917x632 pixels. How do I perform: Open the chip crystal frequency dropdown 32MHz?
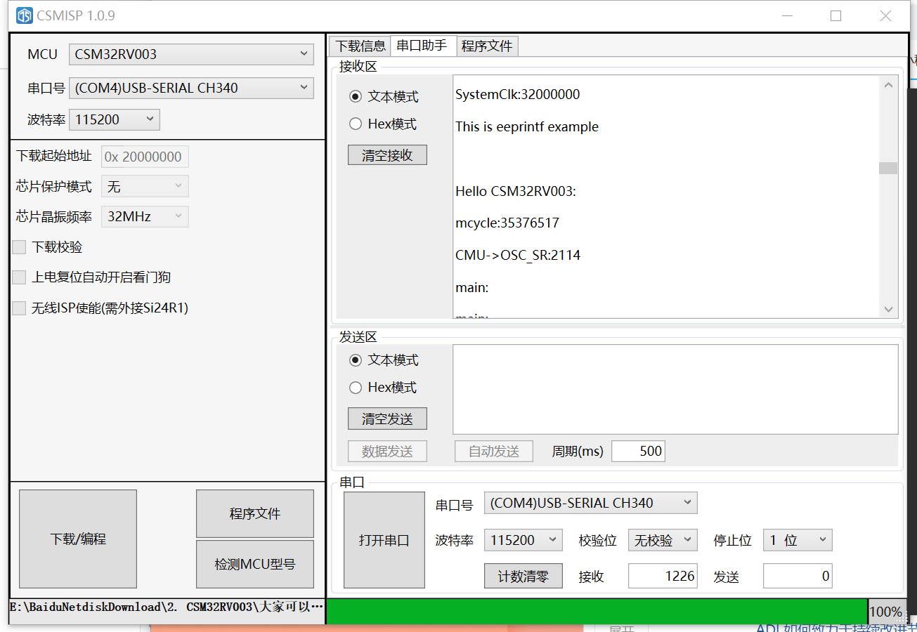coord(145,216)
